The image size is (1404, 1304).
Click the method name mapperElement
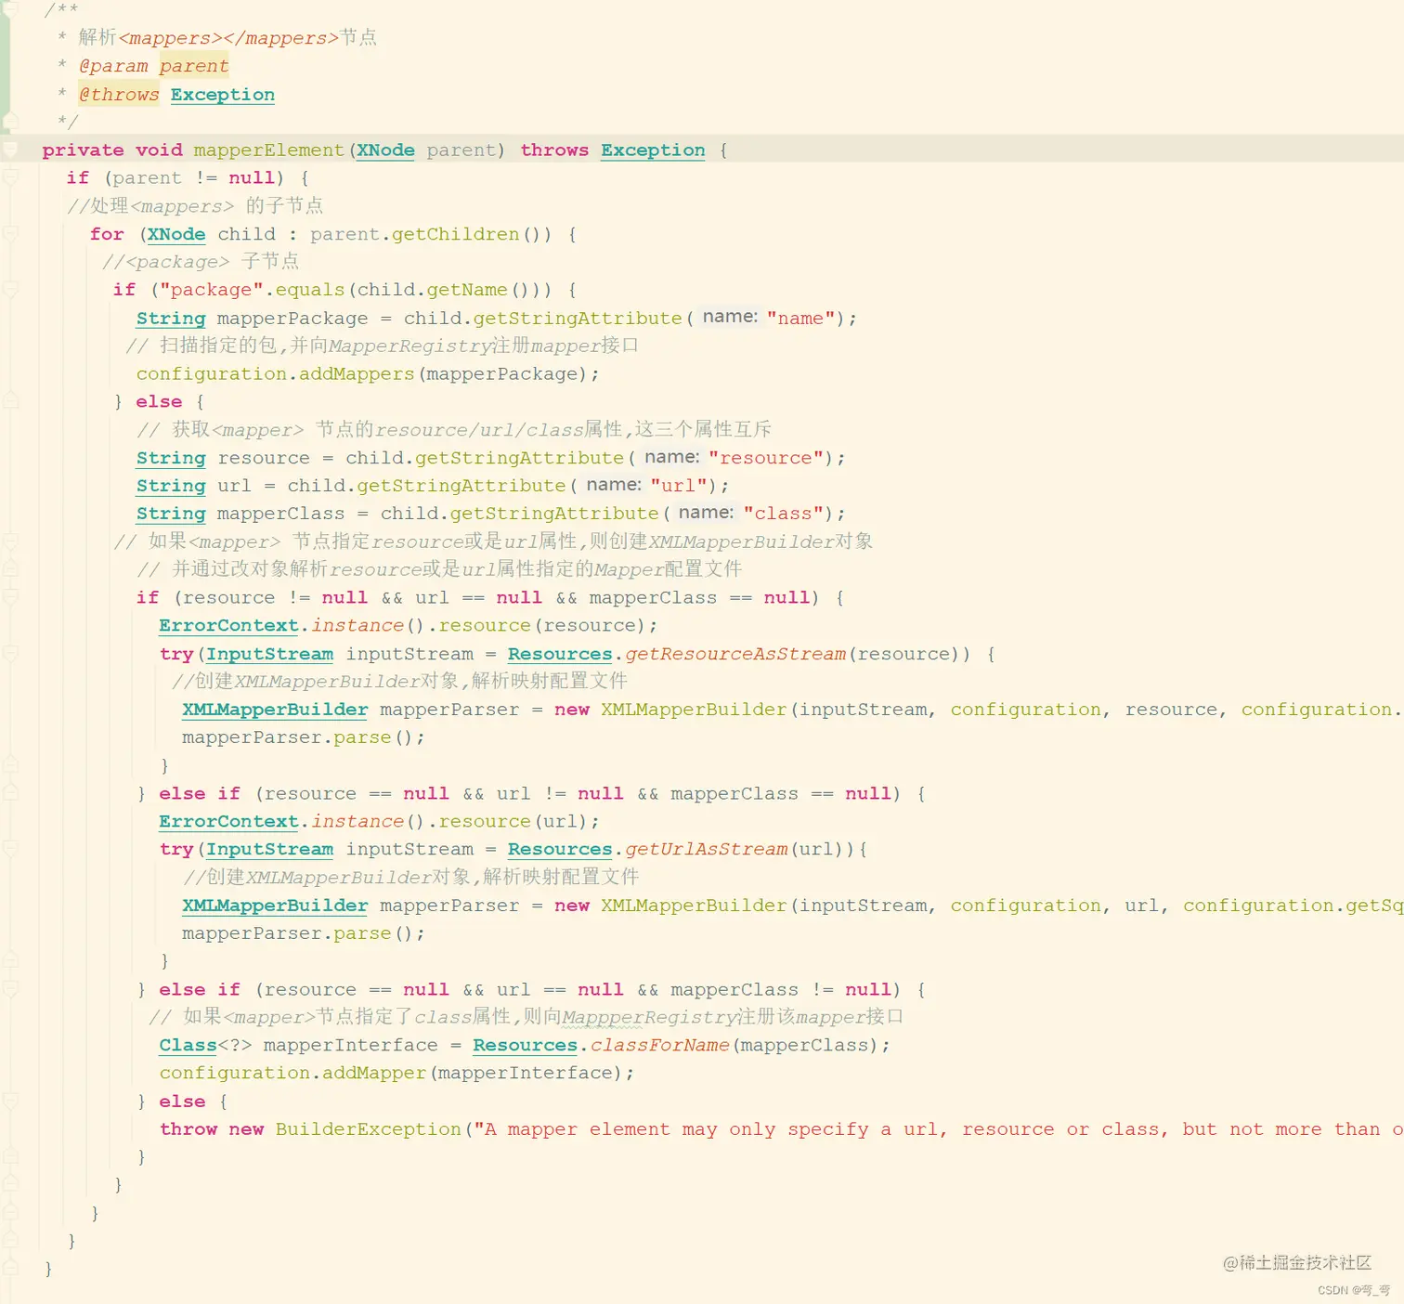[x=269, y=150]
